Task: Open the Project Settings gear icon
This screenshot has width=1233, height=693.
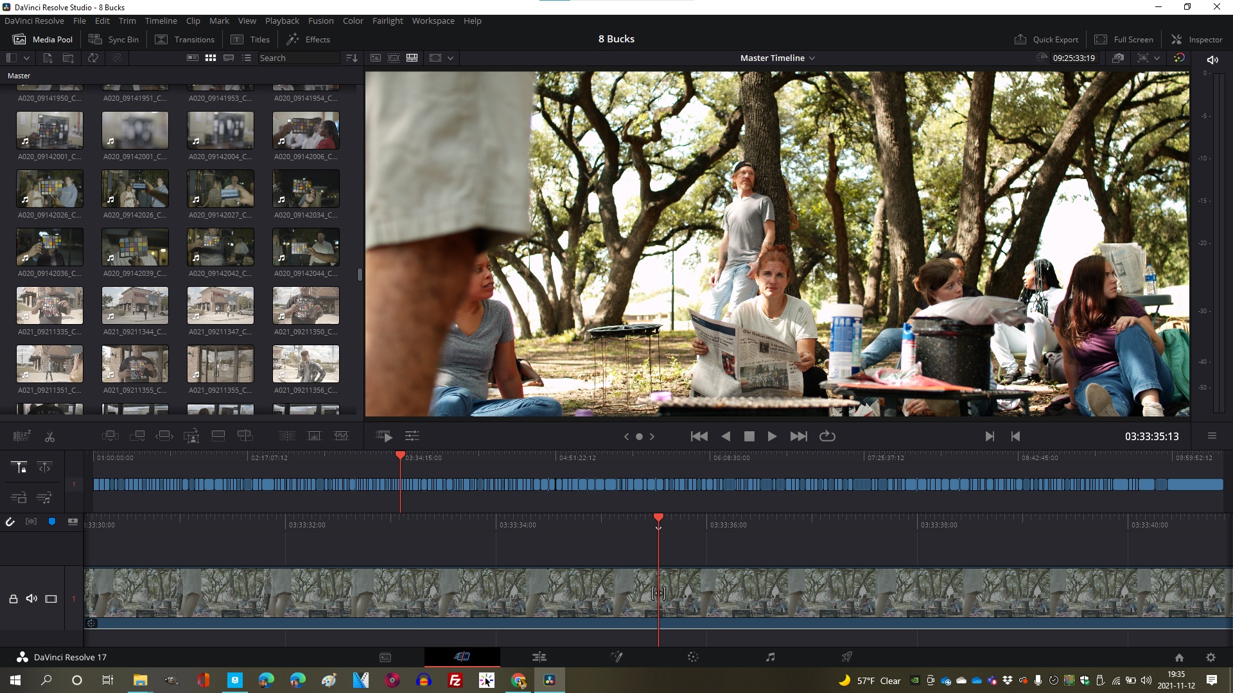Action: click(1211, 657)
